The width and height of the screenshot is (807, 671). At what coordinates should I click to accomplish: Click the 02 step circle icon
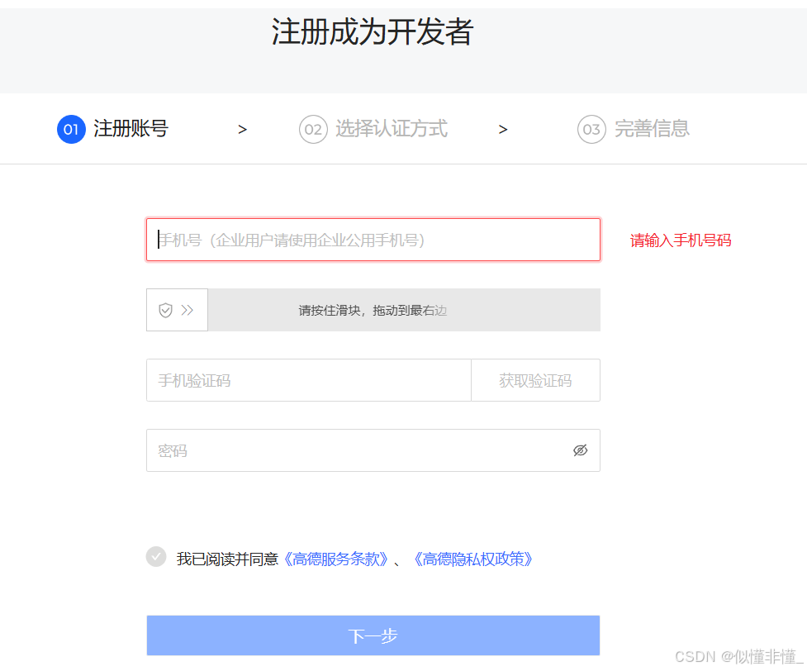313,129
